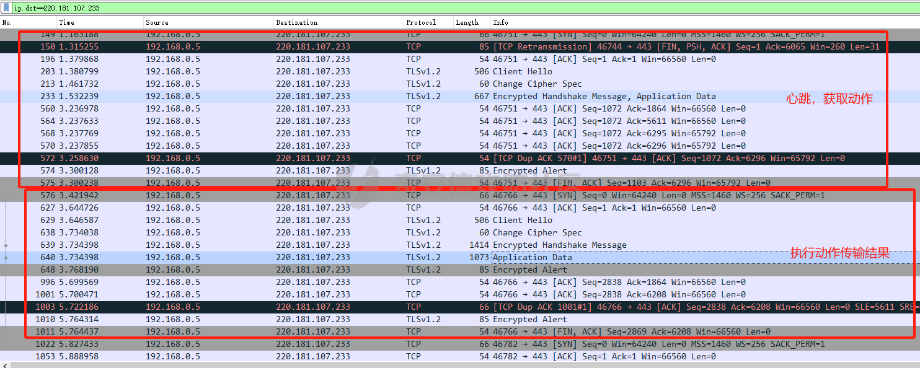This screenshot has height=368, width=920.
Task: Sort by the No. column header
Action: (x=28, y=22)
